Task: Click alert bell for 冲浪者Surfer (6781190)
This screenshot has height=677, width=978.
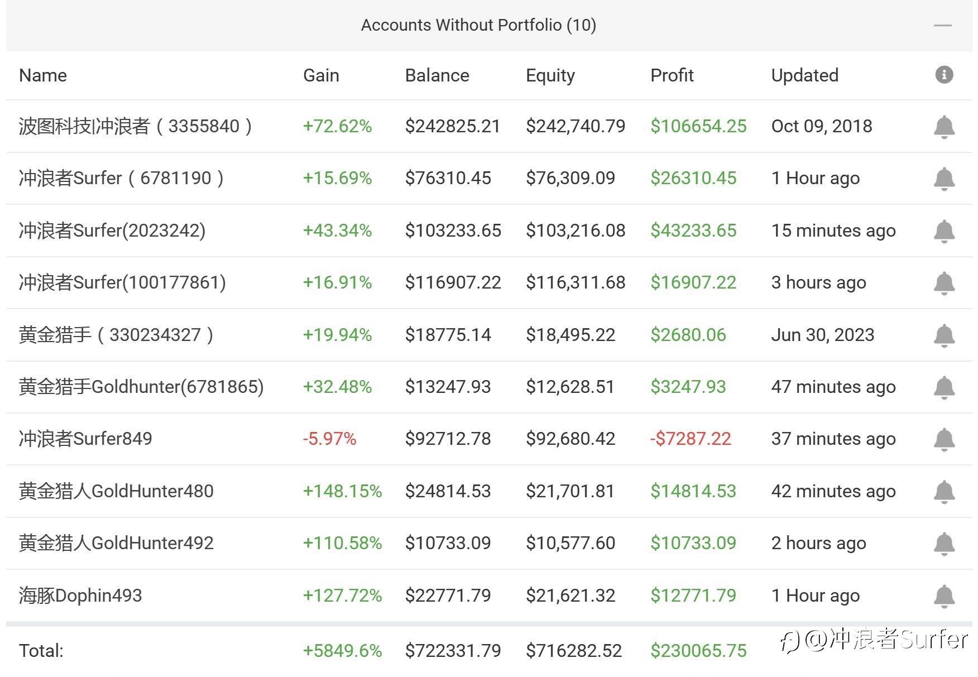Action: point(944,179)
